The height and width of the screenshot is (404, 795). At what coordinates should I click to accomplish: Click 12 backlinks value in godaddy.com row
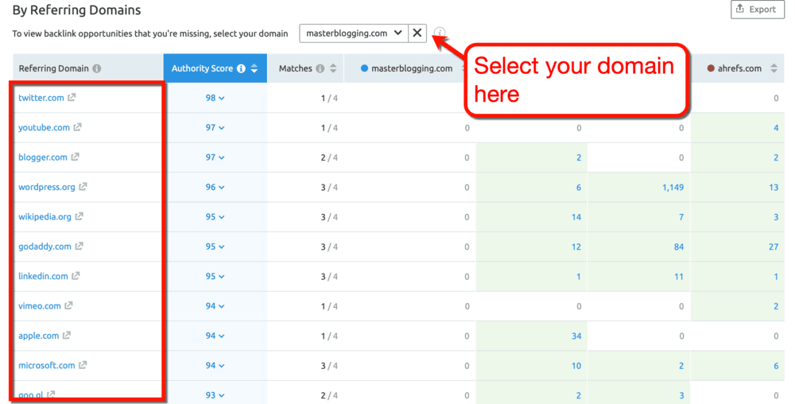[576, 247]
